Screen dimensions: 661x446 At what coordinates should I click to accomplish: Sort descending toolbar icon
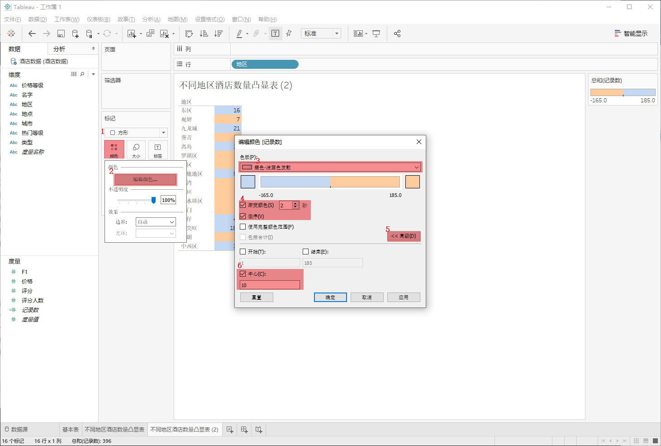click(x=219, y=34)
